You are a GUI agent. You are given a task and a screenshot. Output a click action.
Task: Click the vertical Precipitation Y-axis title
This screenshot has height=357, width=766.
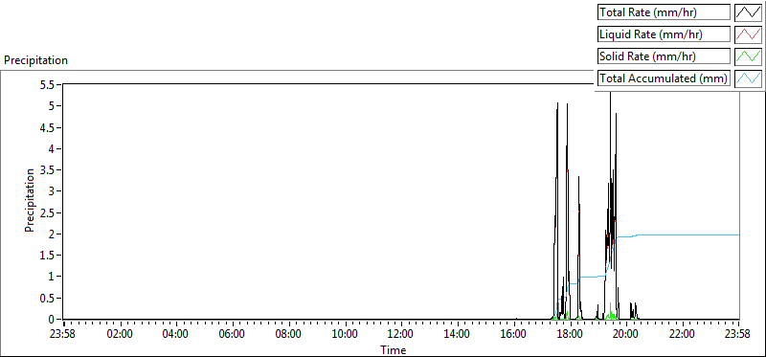coord(30,200)
